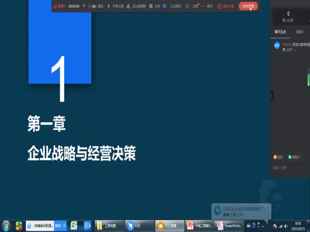Click the large number 1 on slide
Image resolution: width=310 pixels, height=232 pixels.
click(x=59, y=79)
